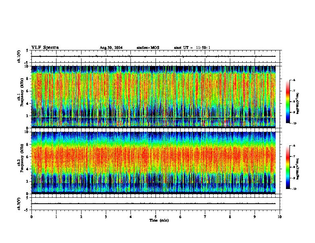Click the "8" minute tick on time axis
Screen dimensions: 315x243
pyautogui.click(x=230, y=217)
